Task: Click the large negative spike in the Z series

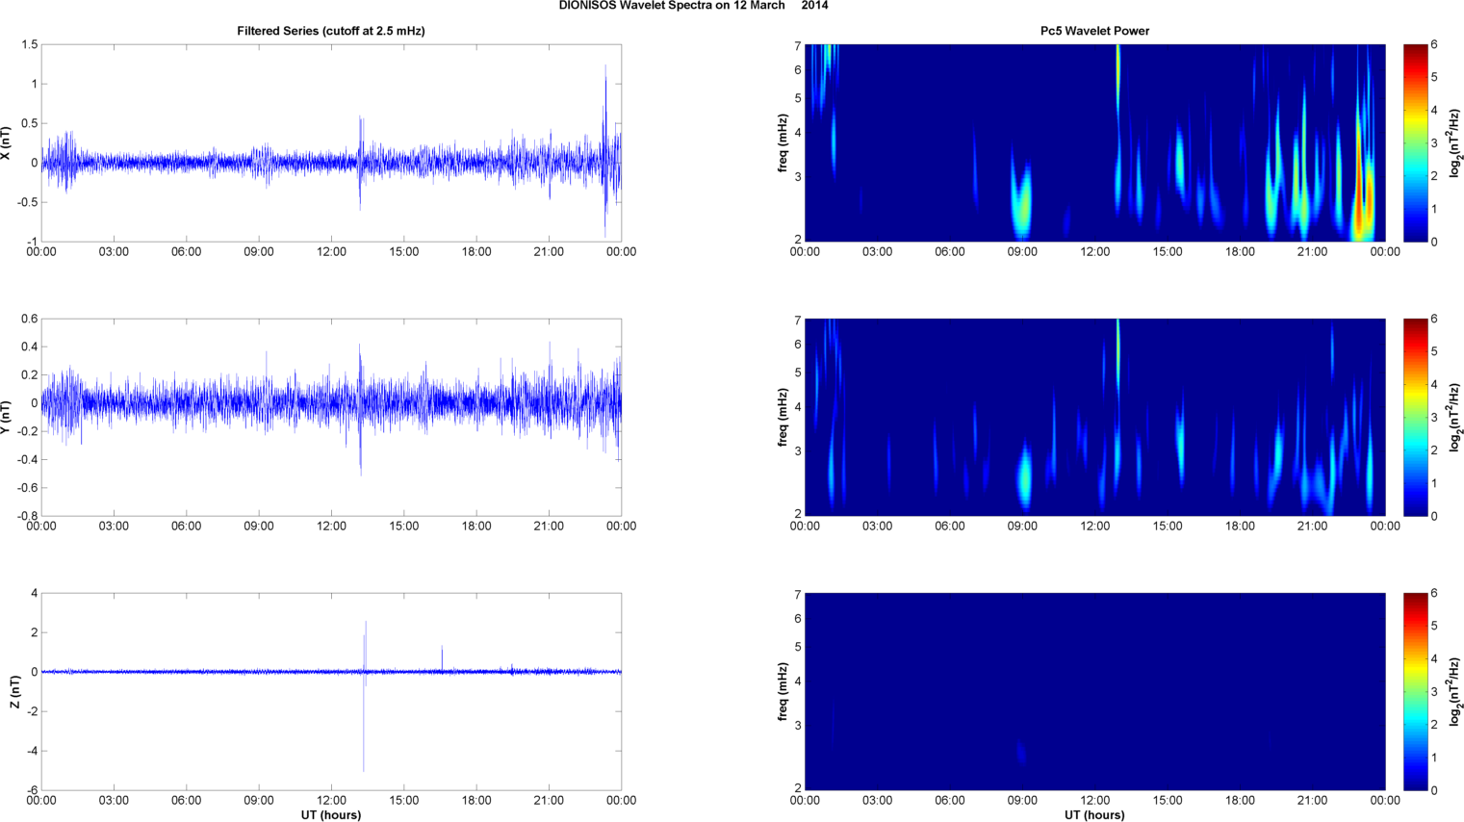Action: pyautogui.click(x=364, y=722)
